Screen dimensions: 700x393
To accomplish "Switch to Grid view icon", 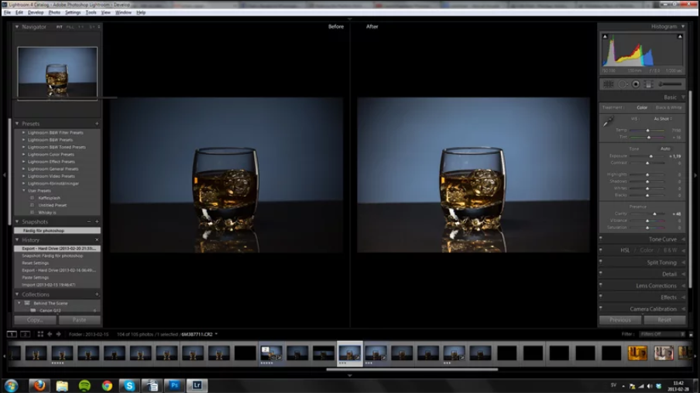I will tap(40, 334).
